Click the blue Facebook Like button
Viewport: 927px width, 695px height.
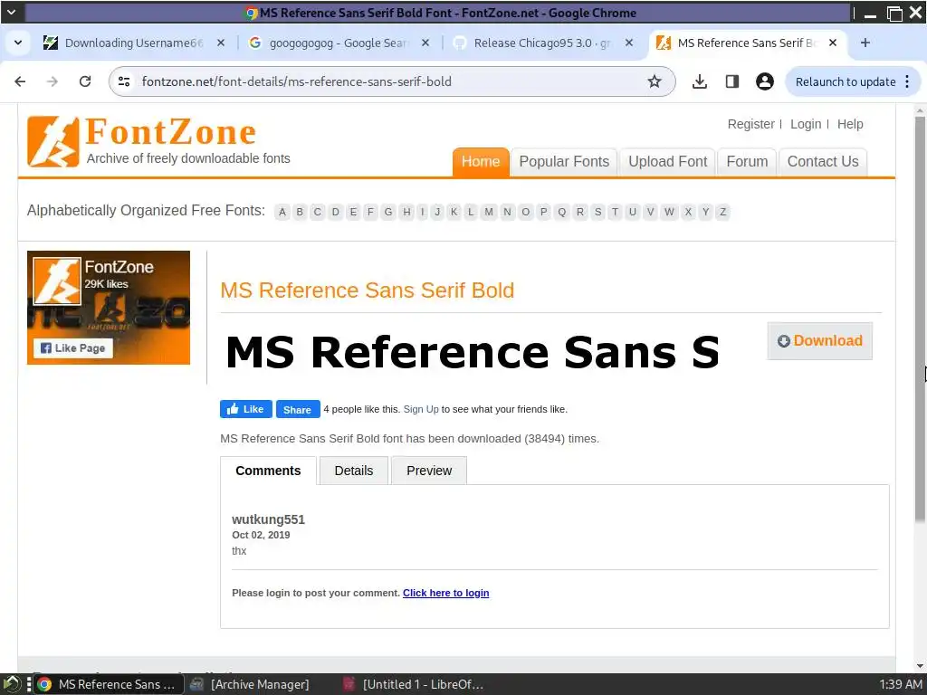point(246,409)
